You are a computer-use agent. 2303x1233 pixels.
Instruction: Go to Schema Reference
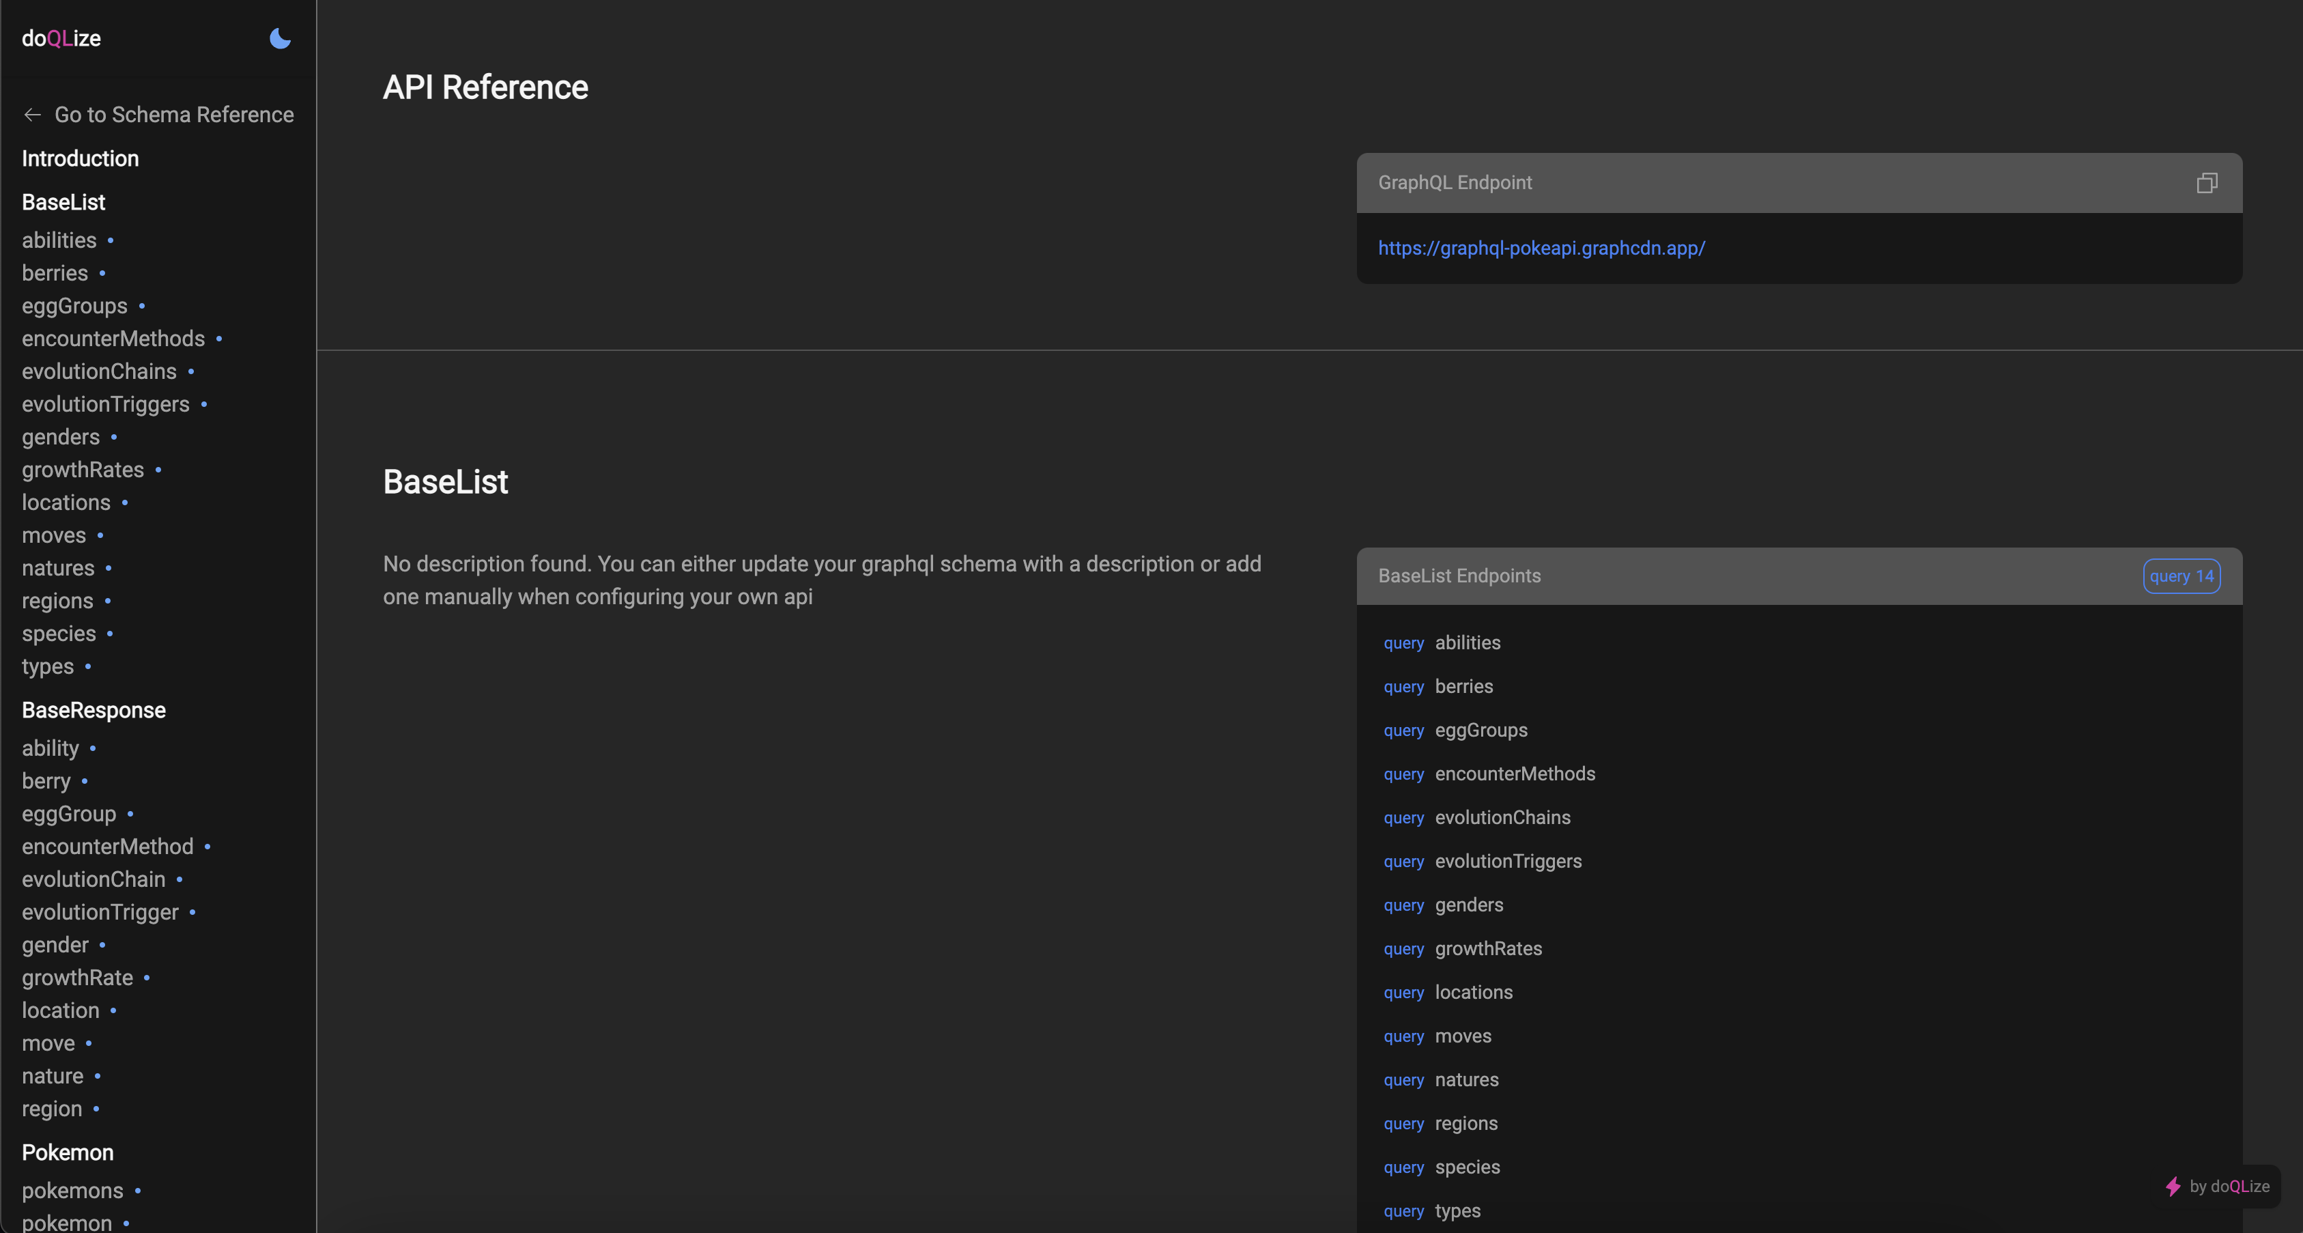(158, 115)
